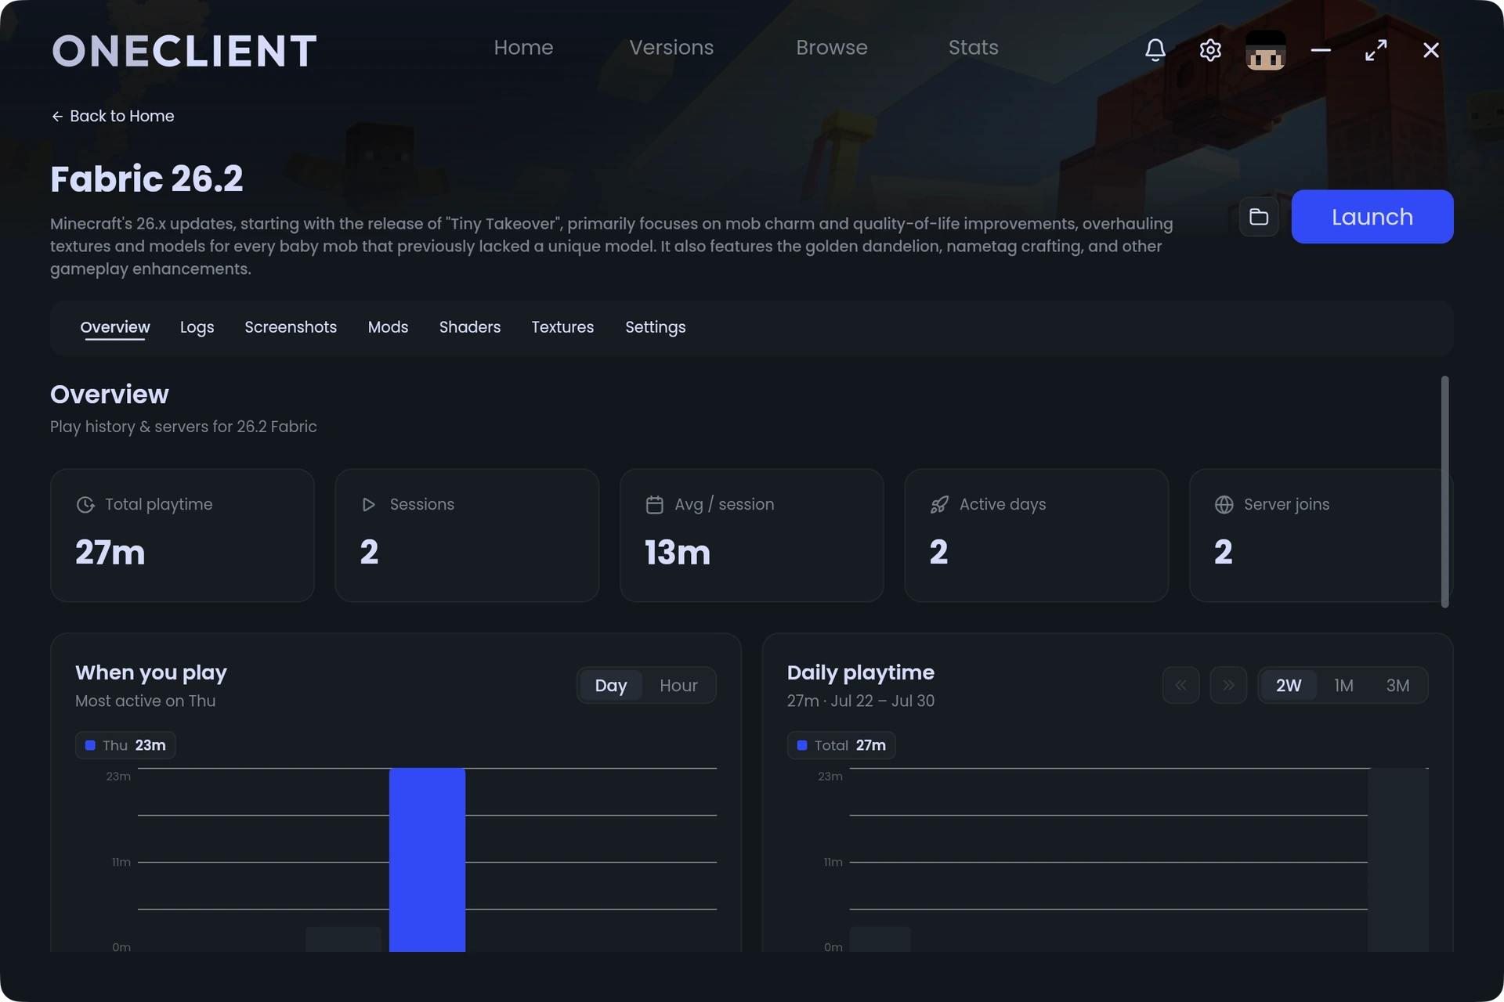
Task: Switch When you play to Hour
Action: coord(678,686)
